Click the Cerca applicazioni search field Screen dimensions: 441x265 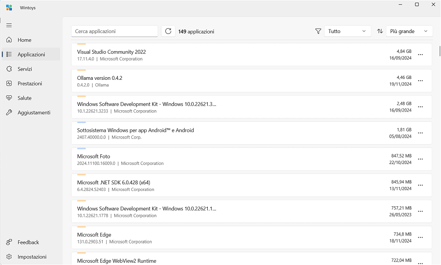[115, 31]
